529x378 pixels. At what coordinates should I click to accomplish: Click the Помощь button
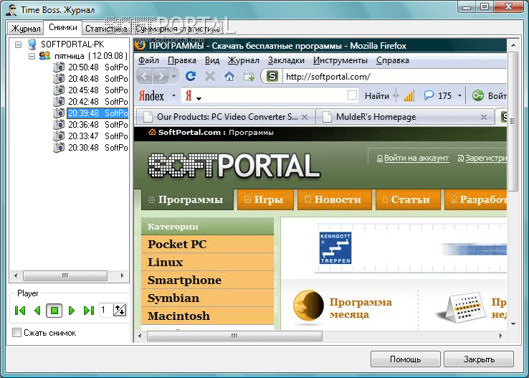[405, 359]
